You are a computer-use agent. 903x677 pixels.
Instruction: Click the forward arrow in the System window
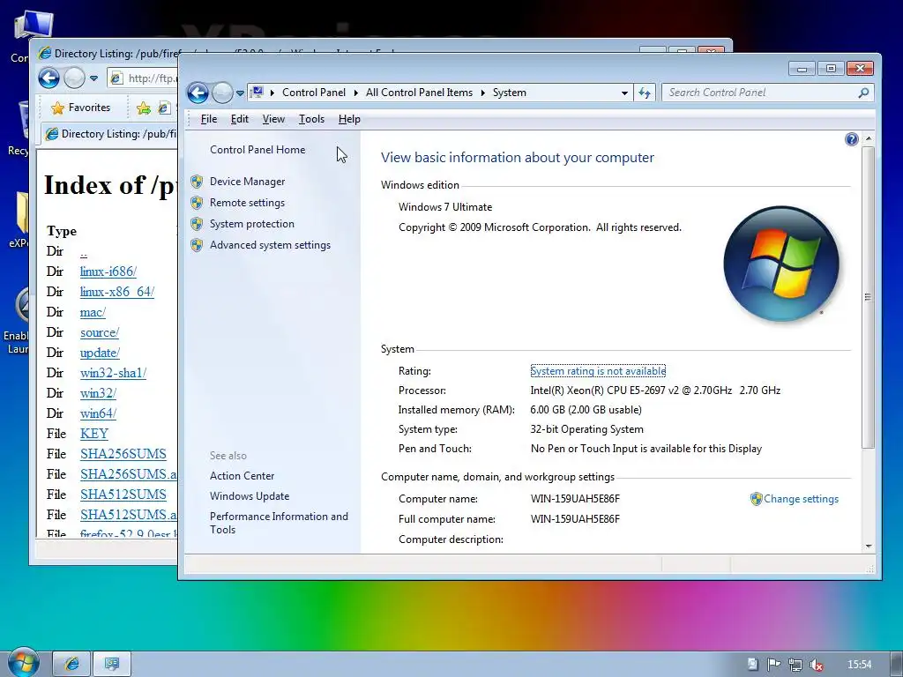pos(222,93)
